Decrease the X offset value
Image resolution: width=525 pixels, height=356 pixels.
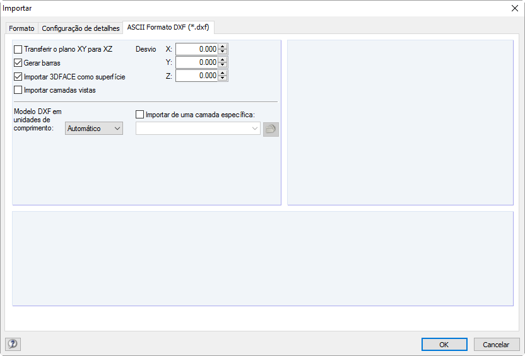coord(223,52)
